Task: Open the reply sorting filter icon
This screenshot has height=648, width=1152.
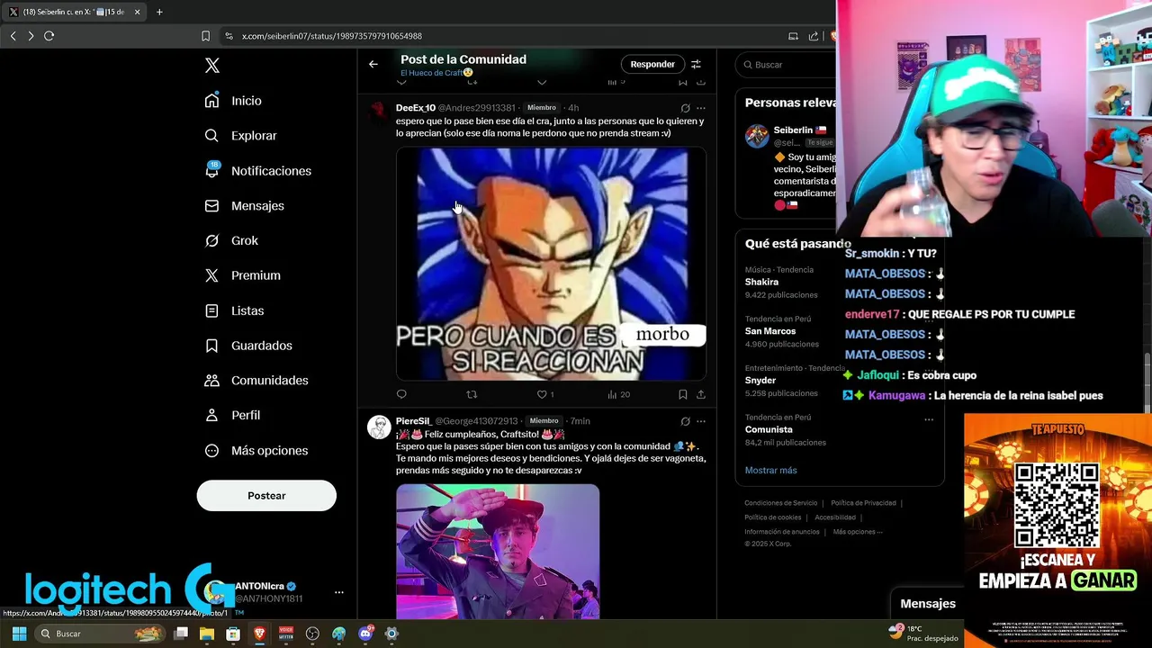Action: coord(696,64)
